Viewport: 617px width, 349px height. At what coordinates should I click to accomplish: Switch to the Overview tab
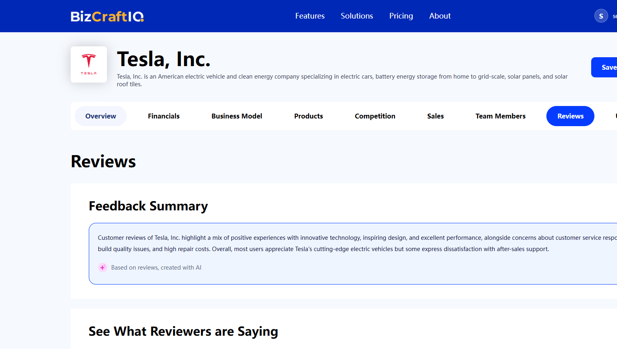[x=100, y=116]
